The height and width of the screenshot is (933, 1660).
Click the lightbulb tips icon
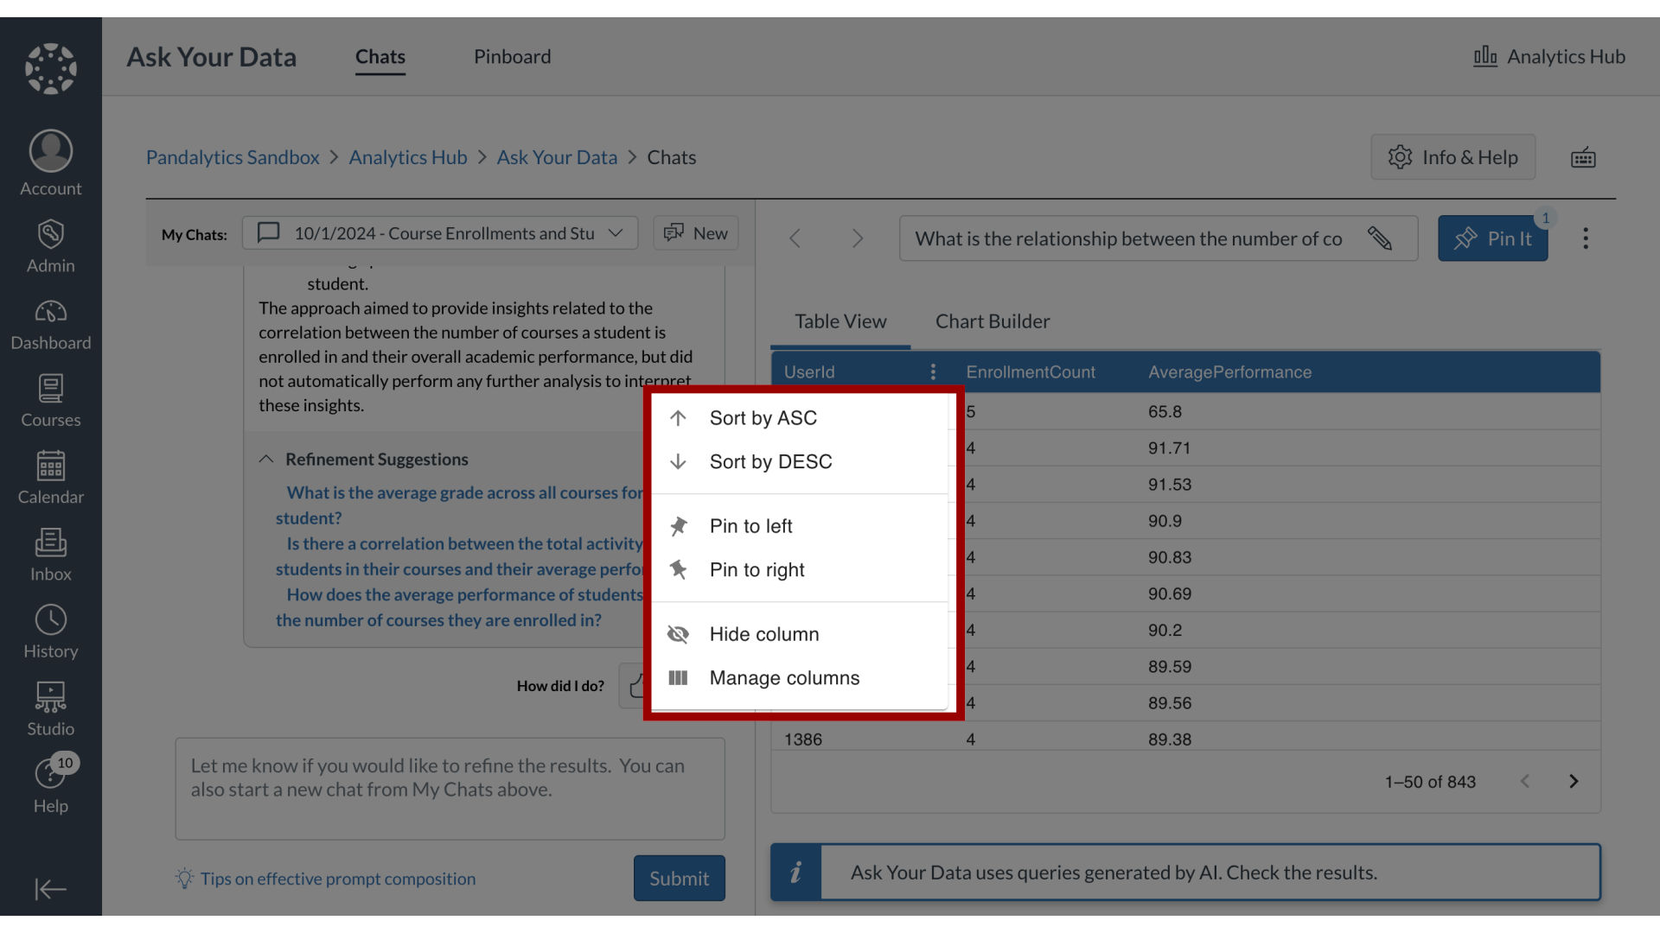coord(184,879)
